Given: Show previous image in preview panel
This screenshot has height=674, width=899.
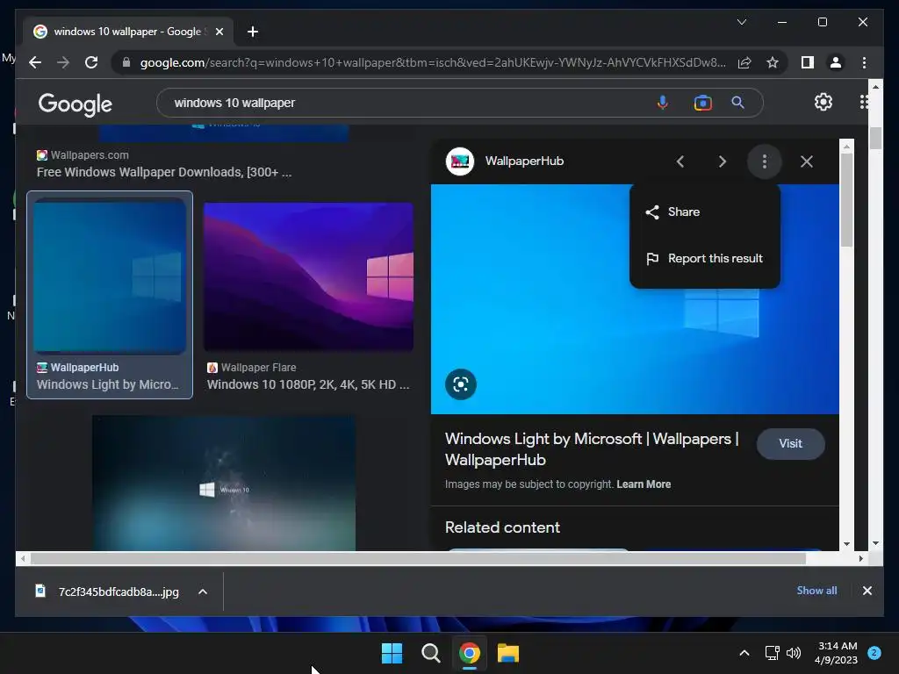Looking at the screenshot, I should point(680,161).
